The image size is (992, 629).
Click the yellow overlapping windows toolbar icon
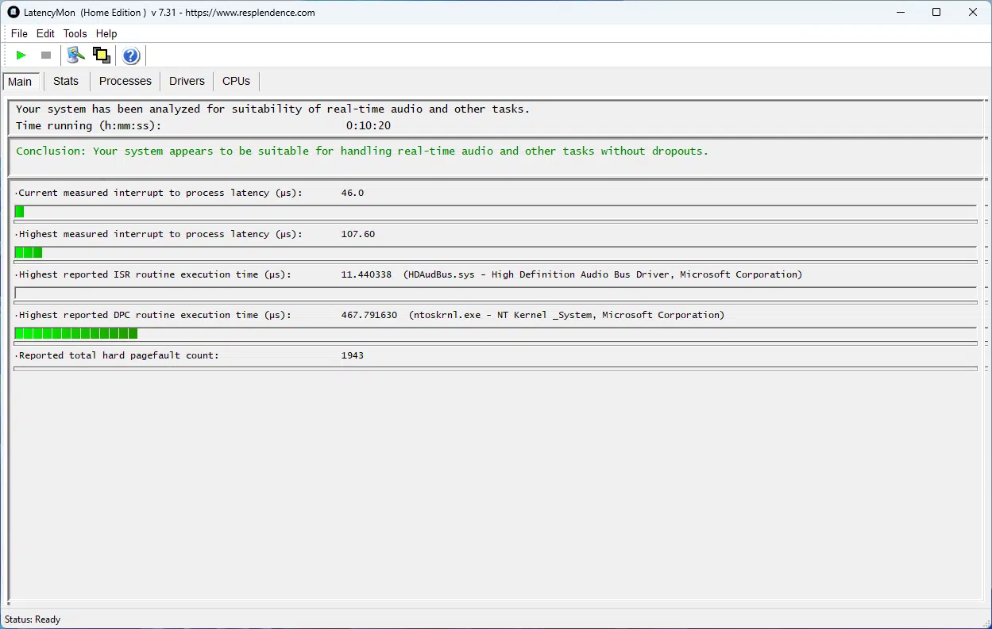[x=101, y=56]
